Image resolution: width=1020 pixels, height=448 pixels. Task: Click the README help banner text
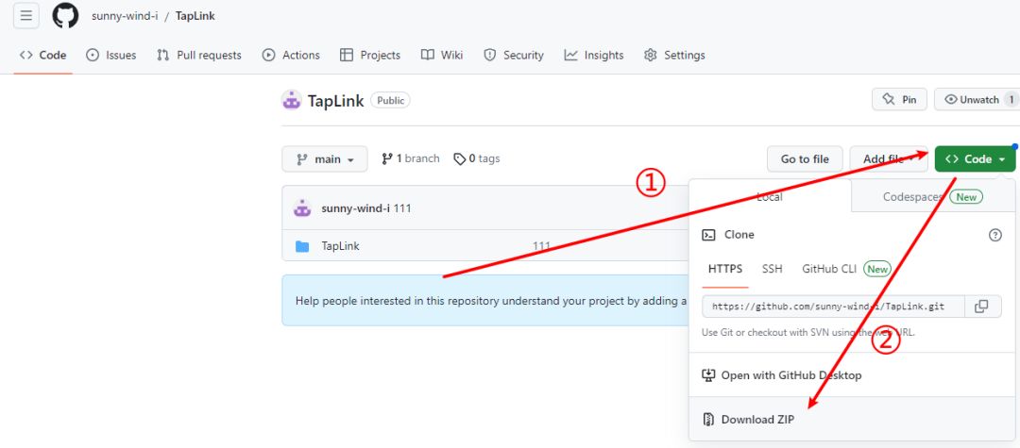491,301
